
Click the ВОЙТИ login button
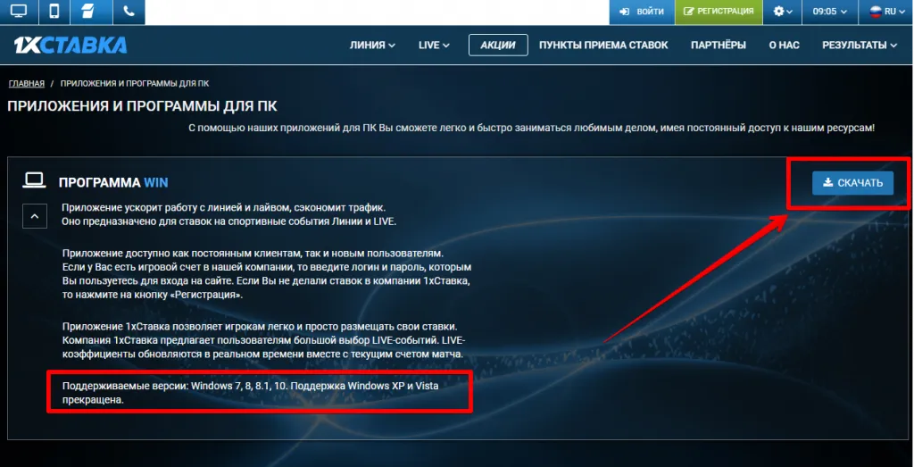click(642, 12)
